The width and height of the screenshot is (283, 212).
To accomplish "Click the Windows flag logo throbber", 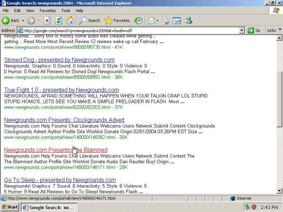I will [x=276, y=11].
